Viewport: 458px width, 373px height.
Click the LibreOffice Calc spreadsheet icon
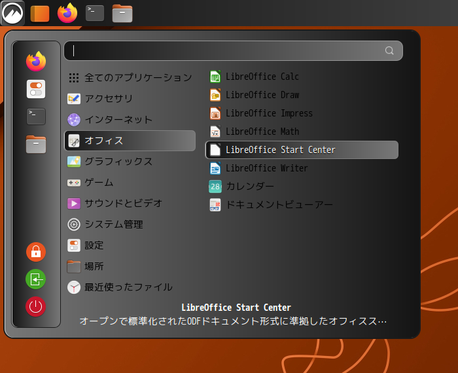[x=215, y=77]
